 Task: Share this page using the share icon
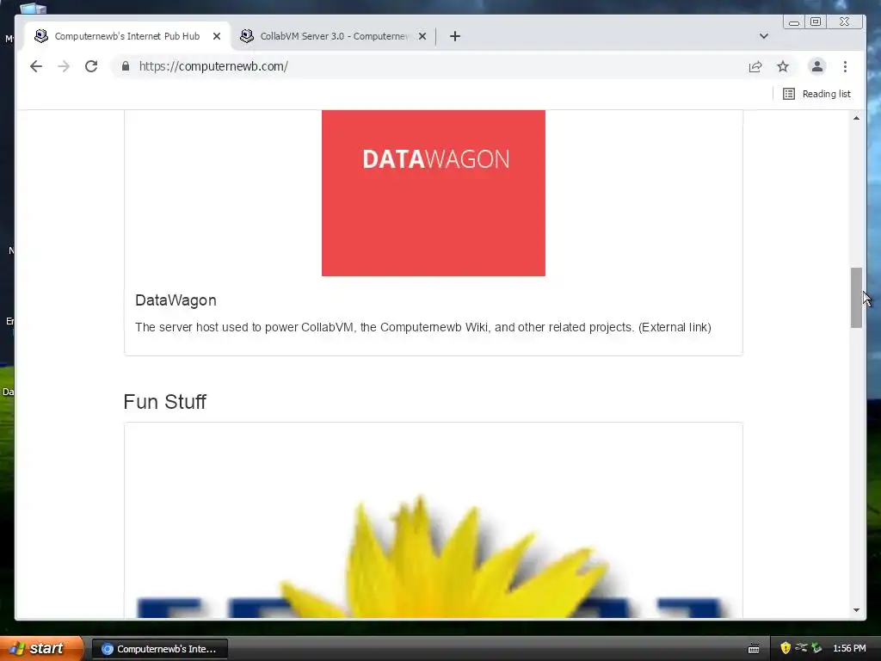point(755,66)
